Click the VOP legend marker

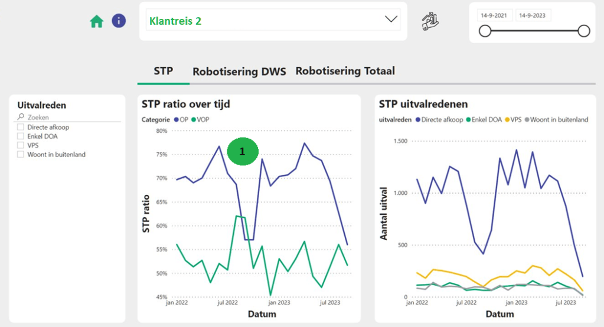click(x=193, y=120)
